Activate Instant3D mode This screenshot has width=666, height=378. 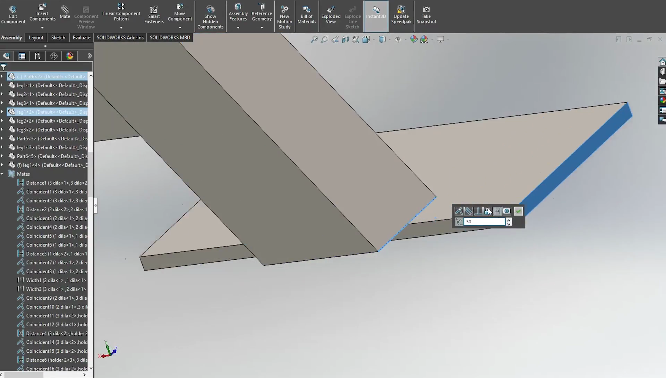tap(376, 14)
